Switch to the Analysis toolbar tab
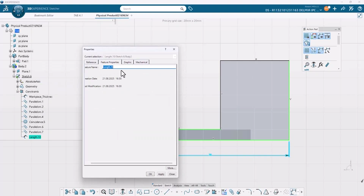Image resolution: width=364 pixels, height=196 pixels. point(177,186)
